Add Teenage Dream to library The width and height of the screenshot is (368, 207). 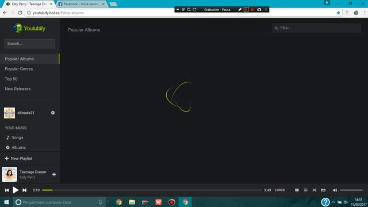click(53, 174)
